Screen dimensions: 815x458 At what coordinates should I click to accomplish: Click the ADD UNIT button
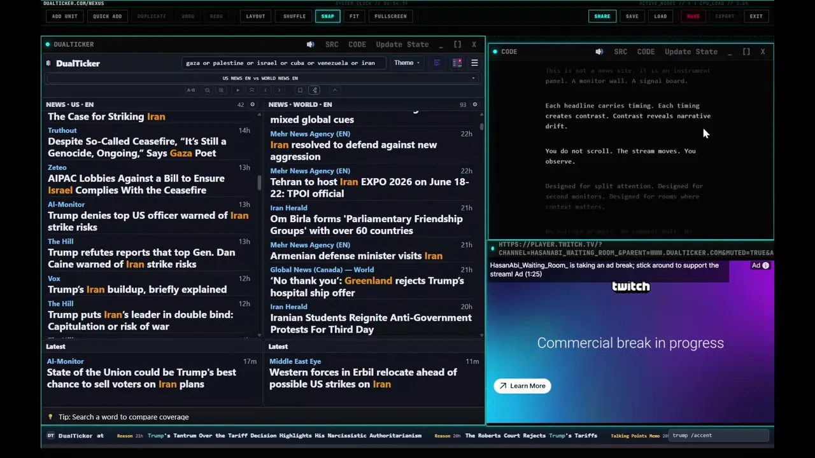65,16
